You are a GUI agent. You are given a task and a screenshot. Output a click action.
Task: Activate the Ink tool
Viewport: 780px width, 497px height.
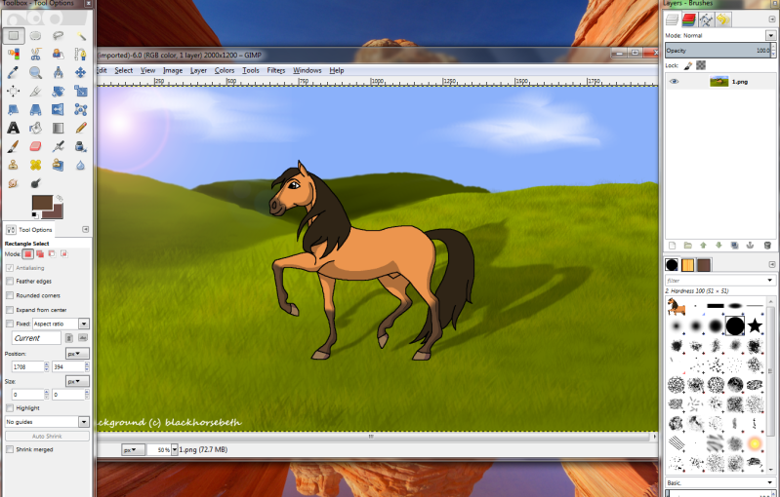tap(81, 146)
